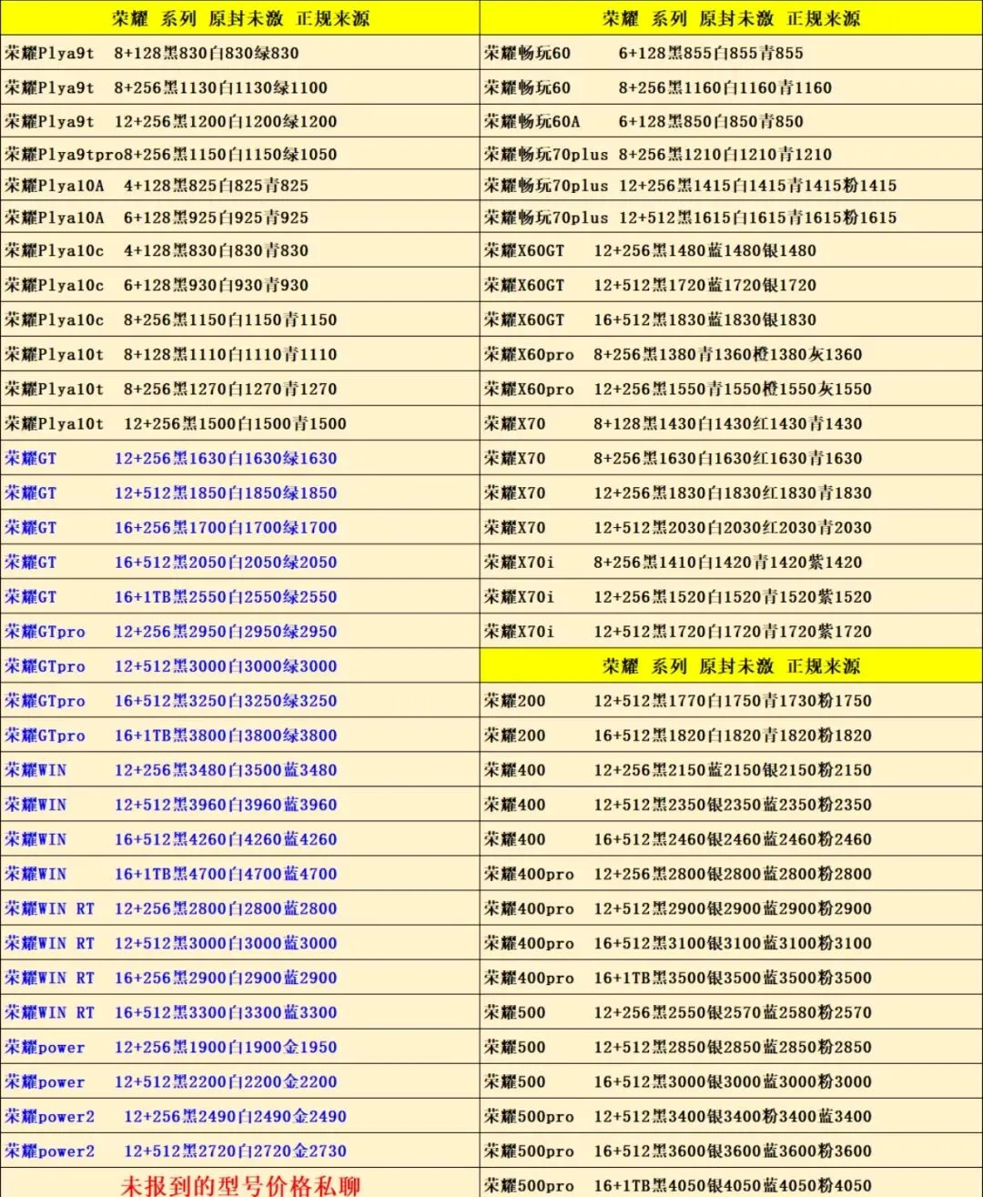Select the 荣耀Plya10c 4+128 row priced 830
Screen dimensions: 983x1197
click(x=240, y=250)
